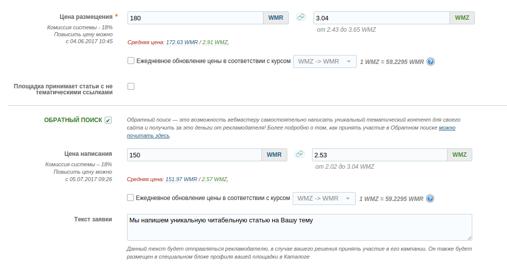Click average price 172.63 WMR link

coord(182,42)
